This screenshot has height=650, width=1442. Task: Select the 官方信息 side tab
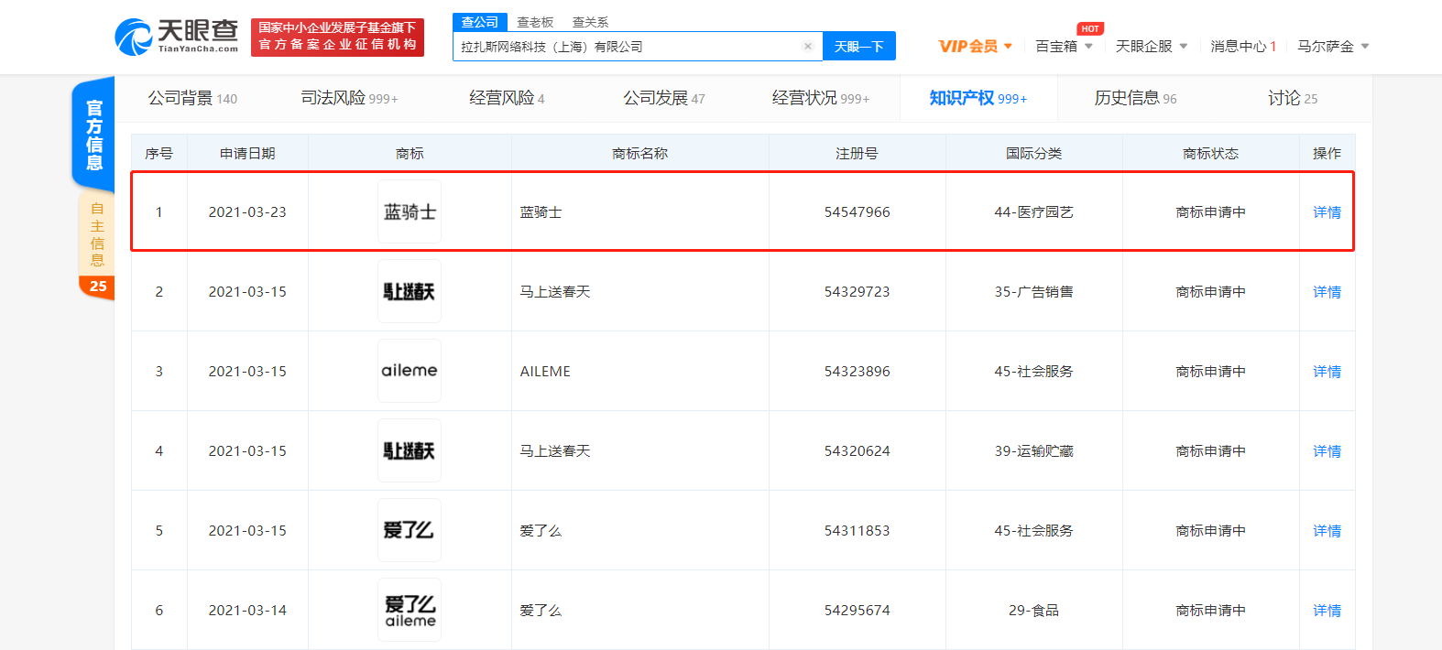[x=94, y=135]
